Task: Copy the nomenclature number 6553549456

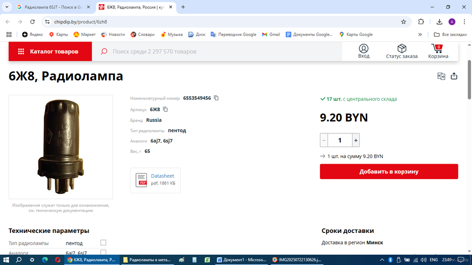Action: [216, 98]
